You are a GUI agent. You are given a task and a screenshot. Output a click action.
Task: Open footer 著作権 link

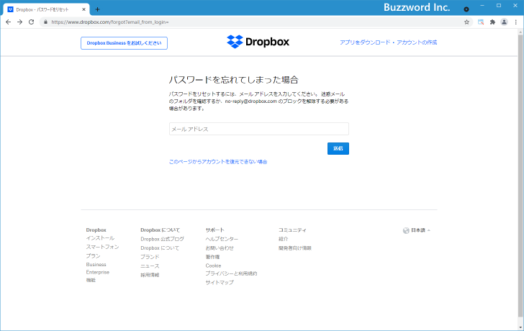point(212,257)
